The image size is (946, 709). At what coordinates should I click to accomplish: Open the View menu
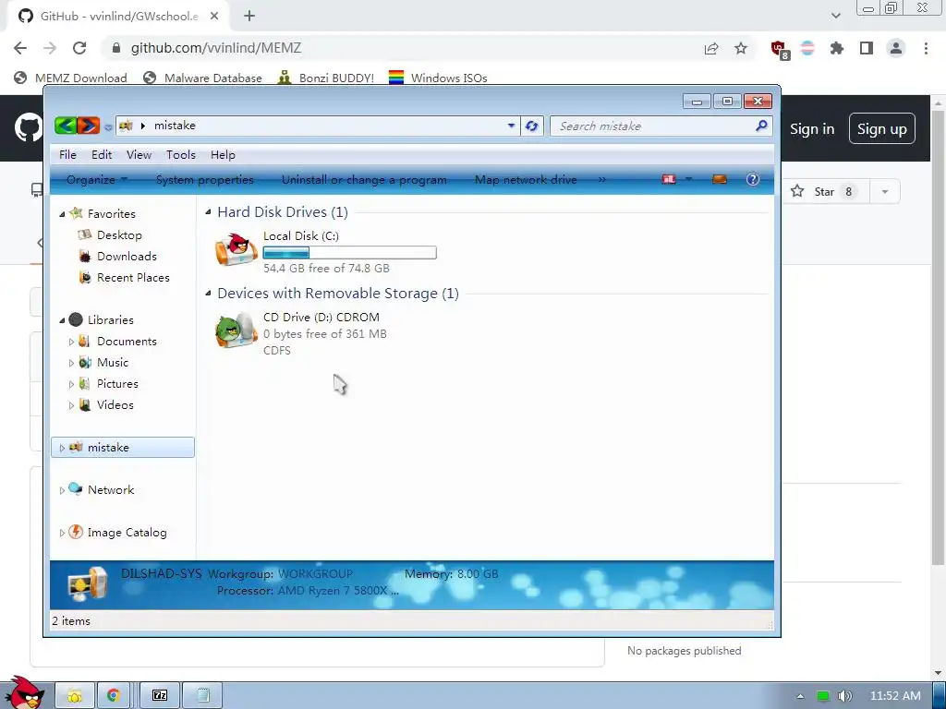[139, 155]
